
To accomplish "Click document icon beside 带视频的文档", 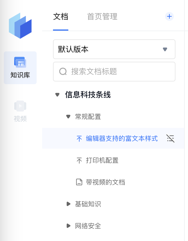I will pos(79,182).
